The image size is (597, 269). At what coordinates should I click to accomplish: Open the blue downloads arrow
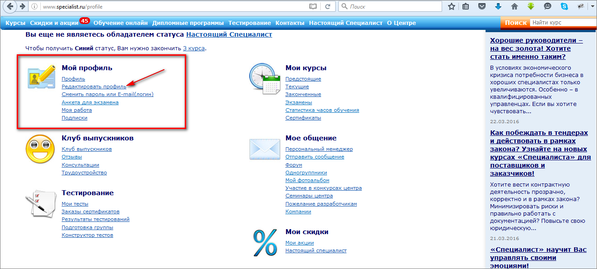pyautogui.click(x=498, y=7)
